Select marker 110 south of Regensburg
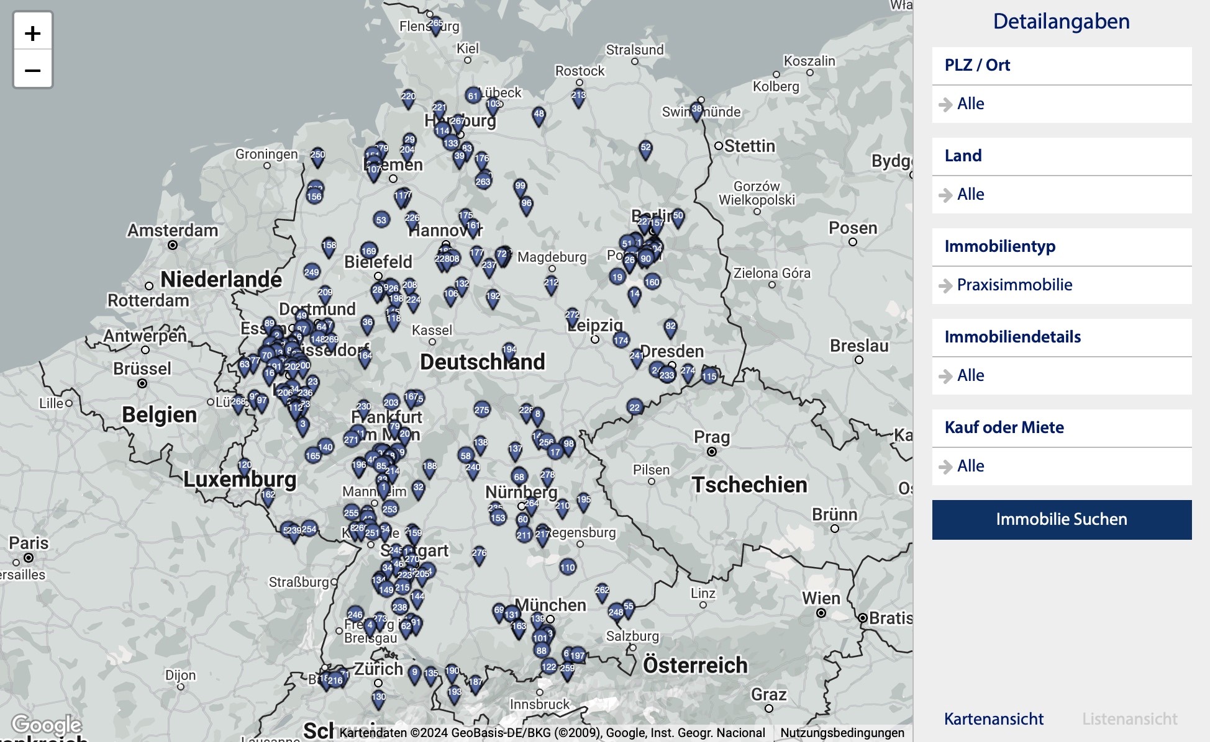This screenshot has height=742, width=1210. point(567,567)
